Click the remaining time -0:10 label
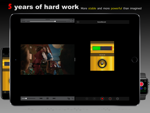The width and height of the screenshot is (150, 113). coord(68,21)
